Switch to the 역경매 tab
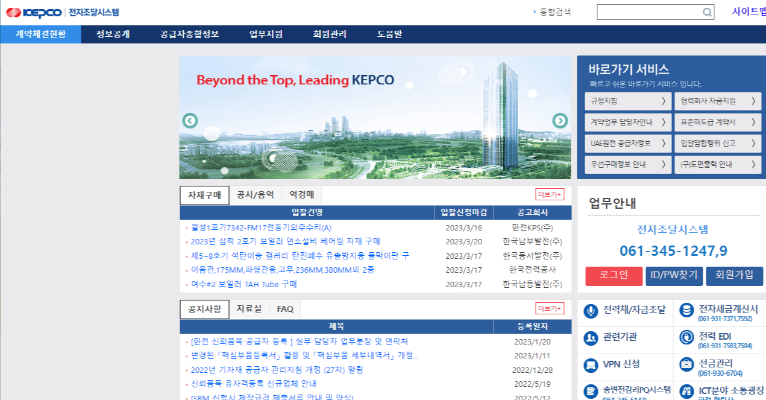The image size is (766, 400). [x=301, y=195]
